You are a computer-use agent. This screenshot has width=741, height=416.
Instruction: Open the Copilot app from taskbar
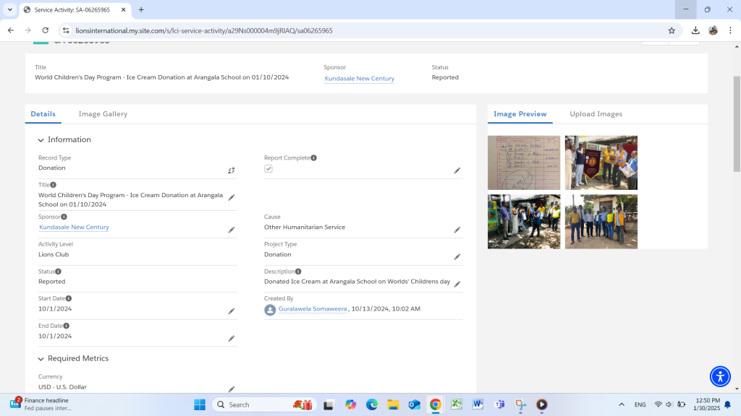[350, 404]
